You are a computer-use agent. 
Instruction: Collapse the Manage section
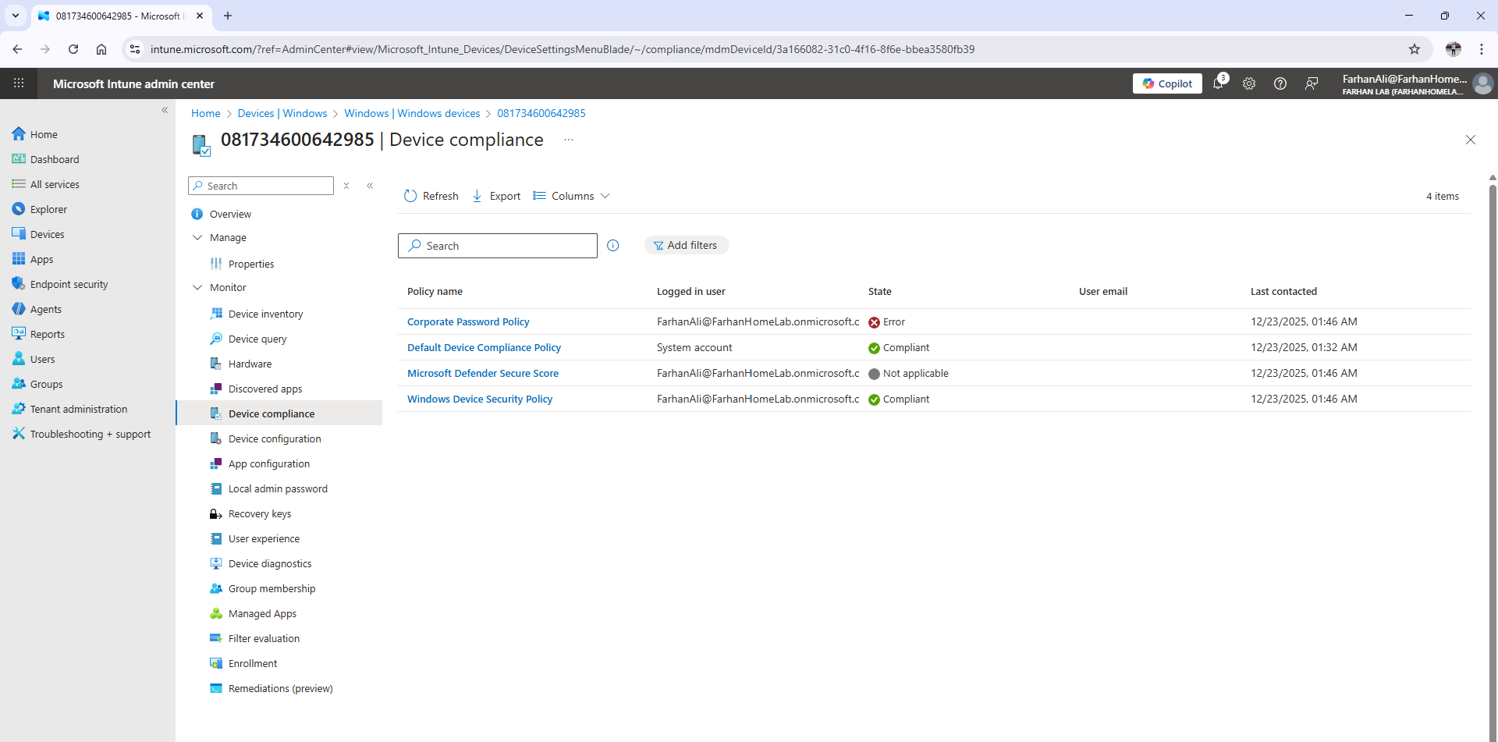tap(197, 238)
